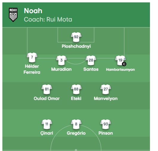The width and height of the screenshot is (158, 151).
Task: Select shirt number 27 jersey
Action: pyautogui.click(x=106, y=89)
